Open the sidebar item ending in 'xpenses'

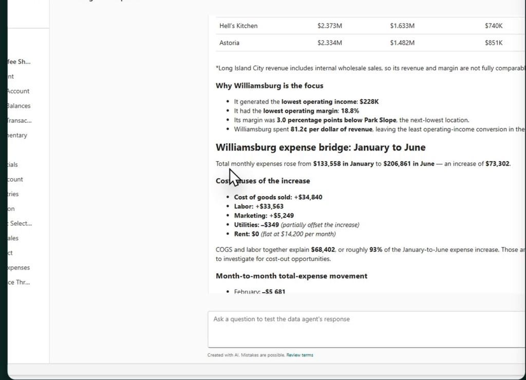19,268
